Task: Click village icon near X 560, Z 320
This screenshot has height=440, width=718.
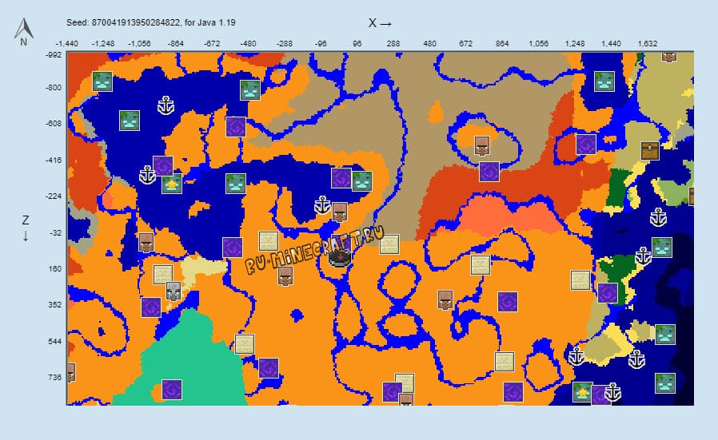Action: [445, 299]
